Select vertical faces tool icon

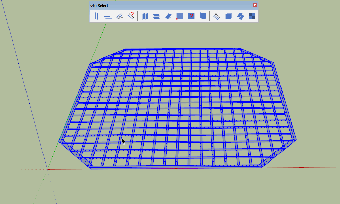tap(145, 16)
